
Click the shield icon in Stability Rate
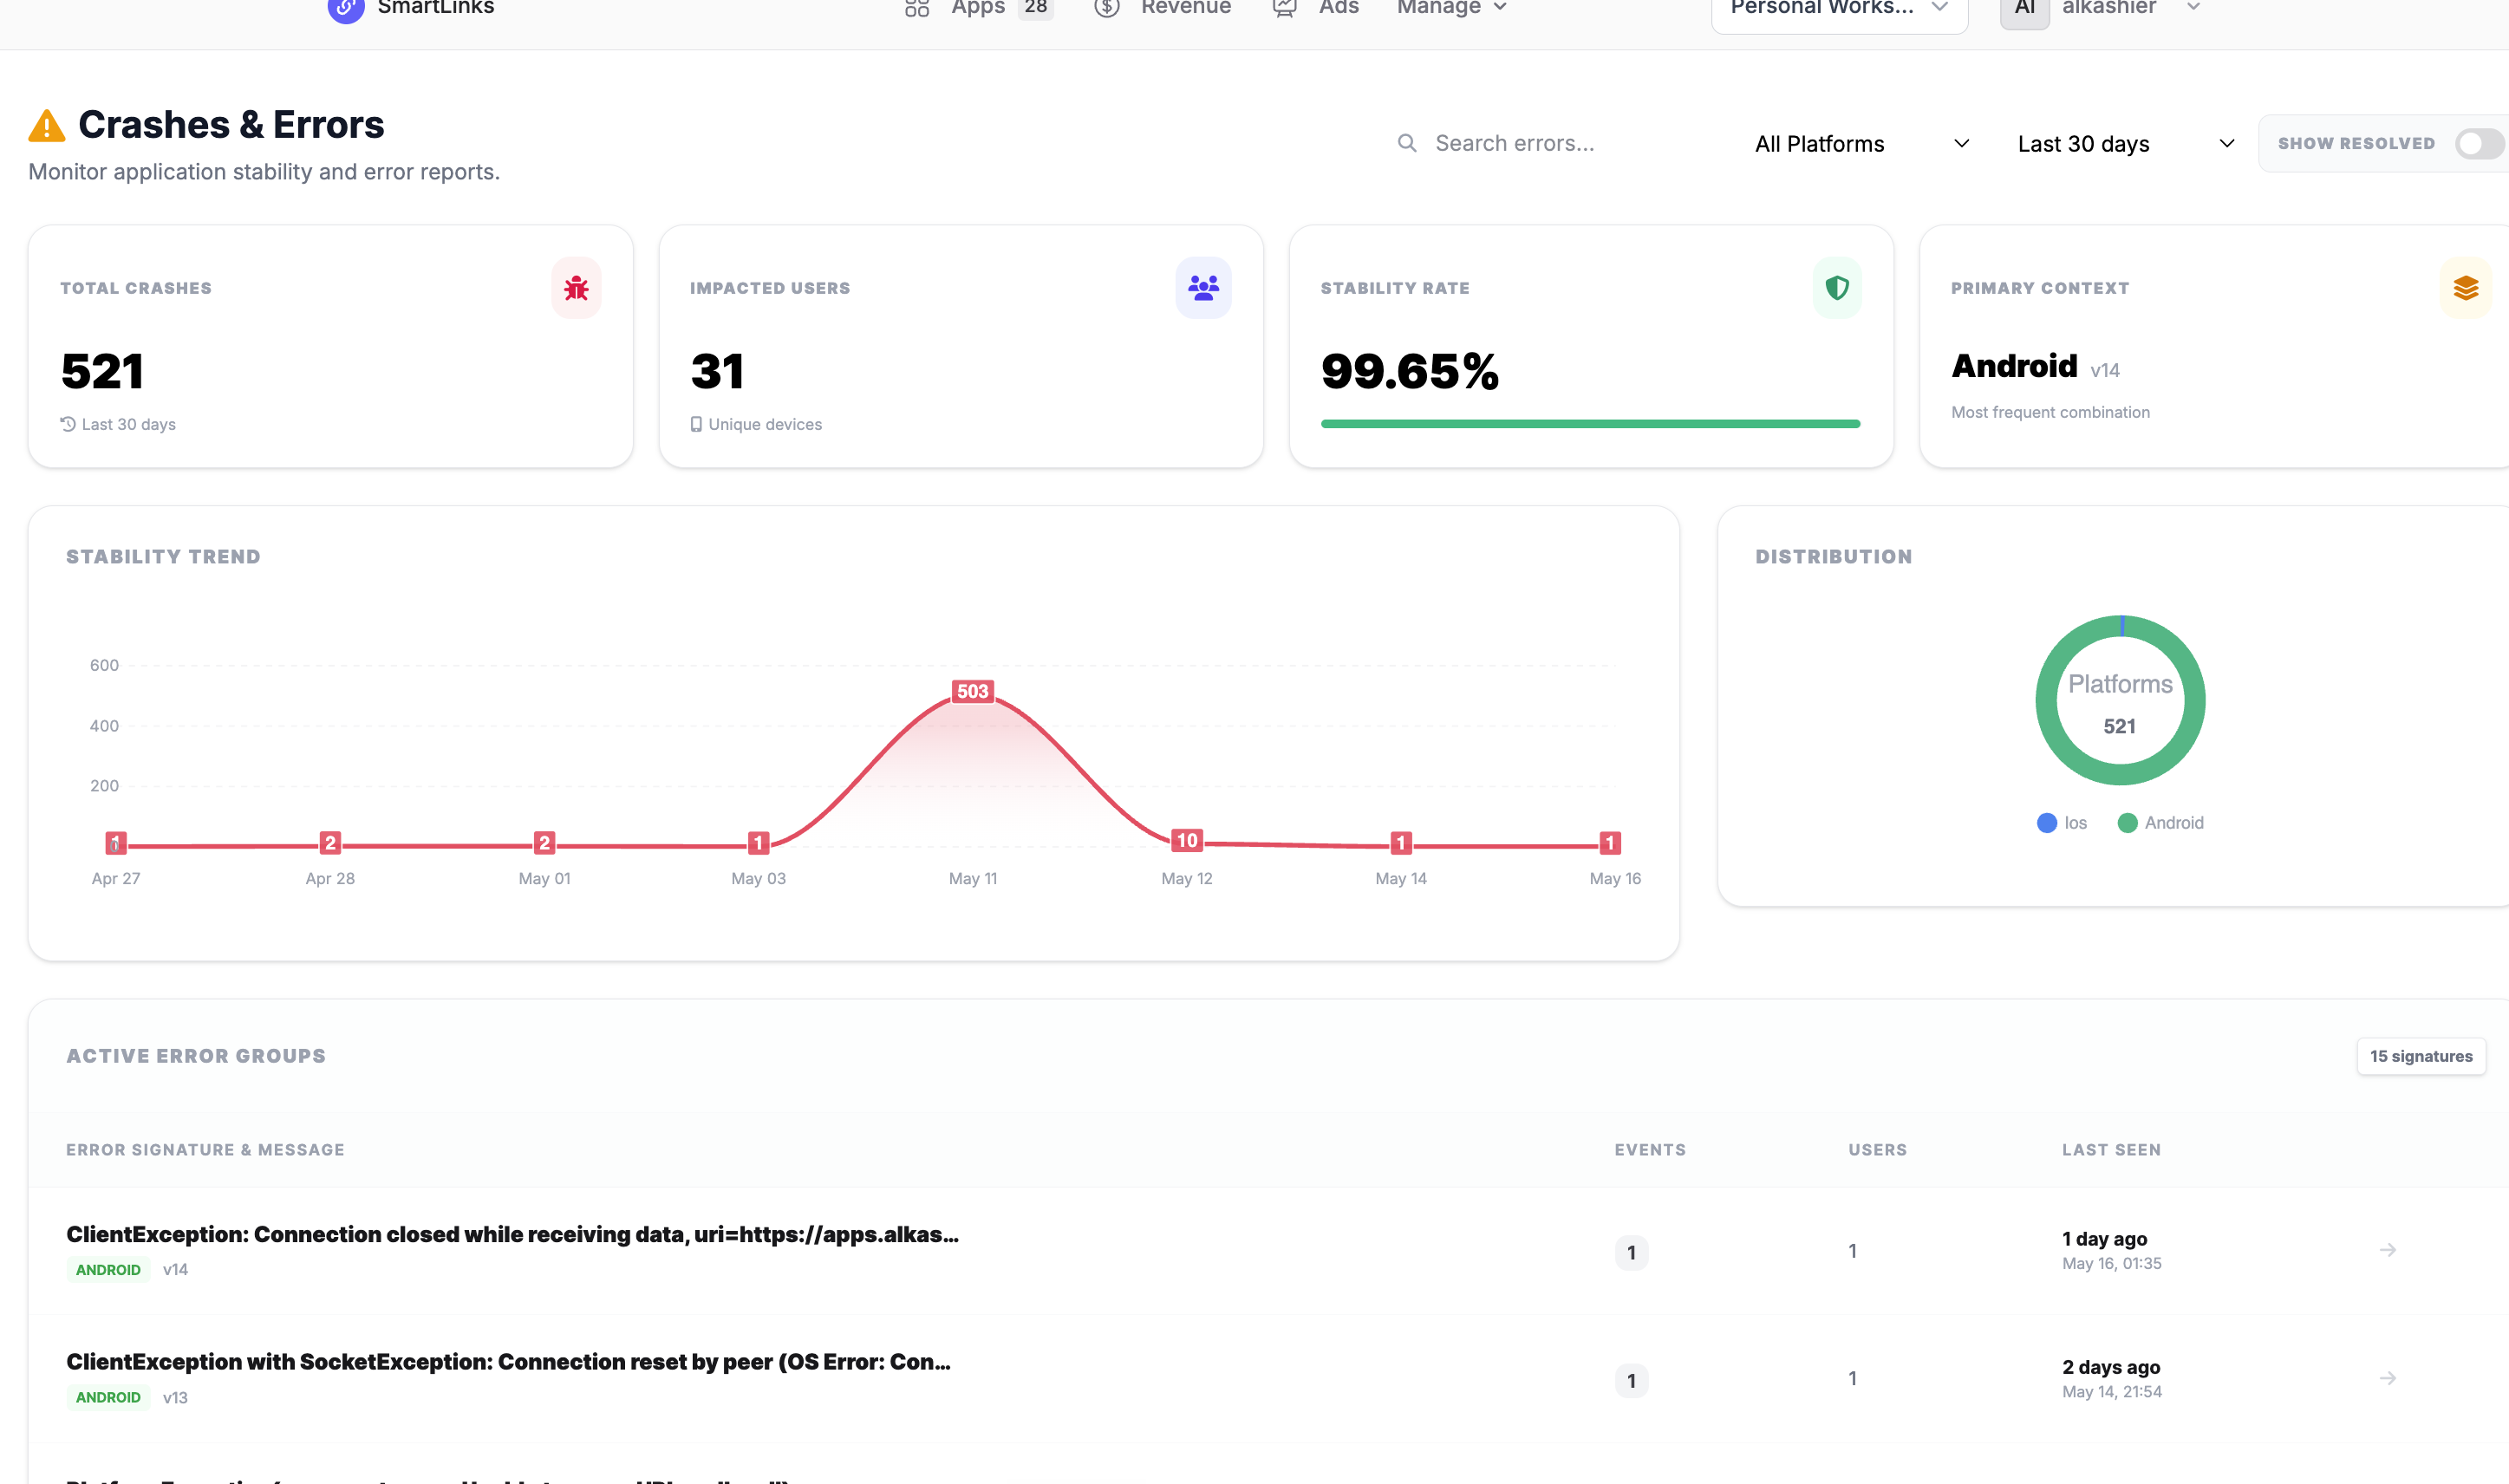1837,288
